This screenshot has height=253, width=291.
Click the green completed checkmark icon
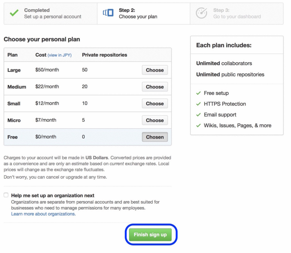coord(14,13)
